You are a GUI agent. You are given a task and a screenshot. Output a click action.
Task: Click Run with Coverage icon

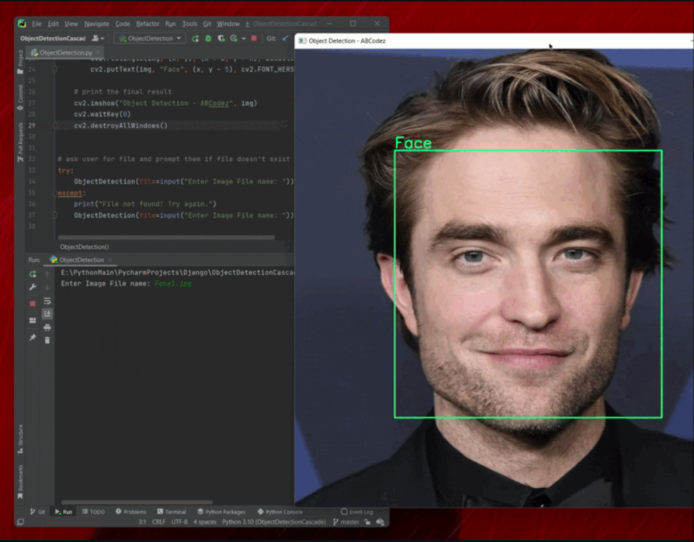221,38
